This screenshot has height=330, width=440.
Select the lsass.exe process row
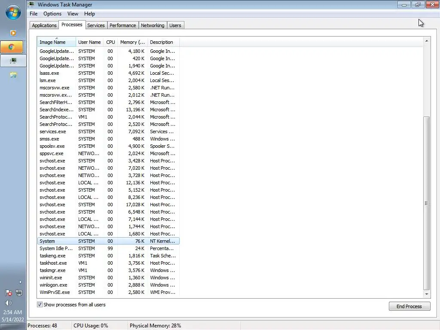(108, 73)
